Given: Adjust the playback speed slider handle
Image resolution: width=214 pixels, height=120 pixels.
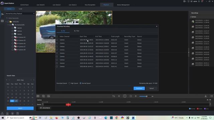Looking at the screenshot, I should [x=146, y=96].
